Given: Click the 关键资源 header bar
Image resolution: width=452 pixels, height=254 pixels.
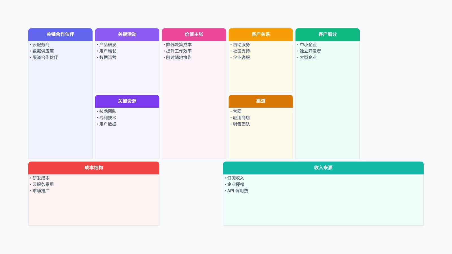Looking at the screenshot, I should pyautogui.click(x=127, y=101).
